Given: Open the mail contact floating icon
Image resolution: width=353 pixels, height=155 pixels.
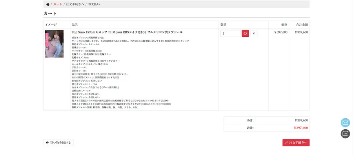Looking at the screenshot, I should pyautogui.click(x=345, y=123).
